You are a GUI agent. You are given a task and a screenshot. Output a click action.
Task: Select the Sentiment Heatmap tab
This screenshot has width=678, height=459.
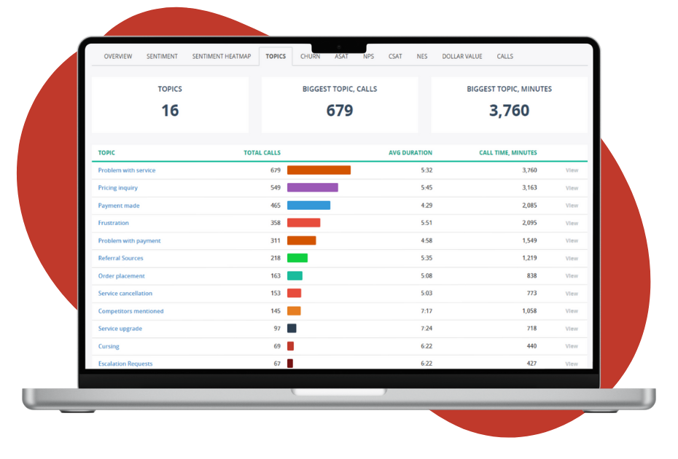coord(222,56)
